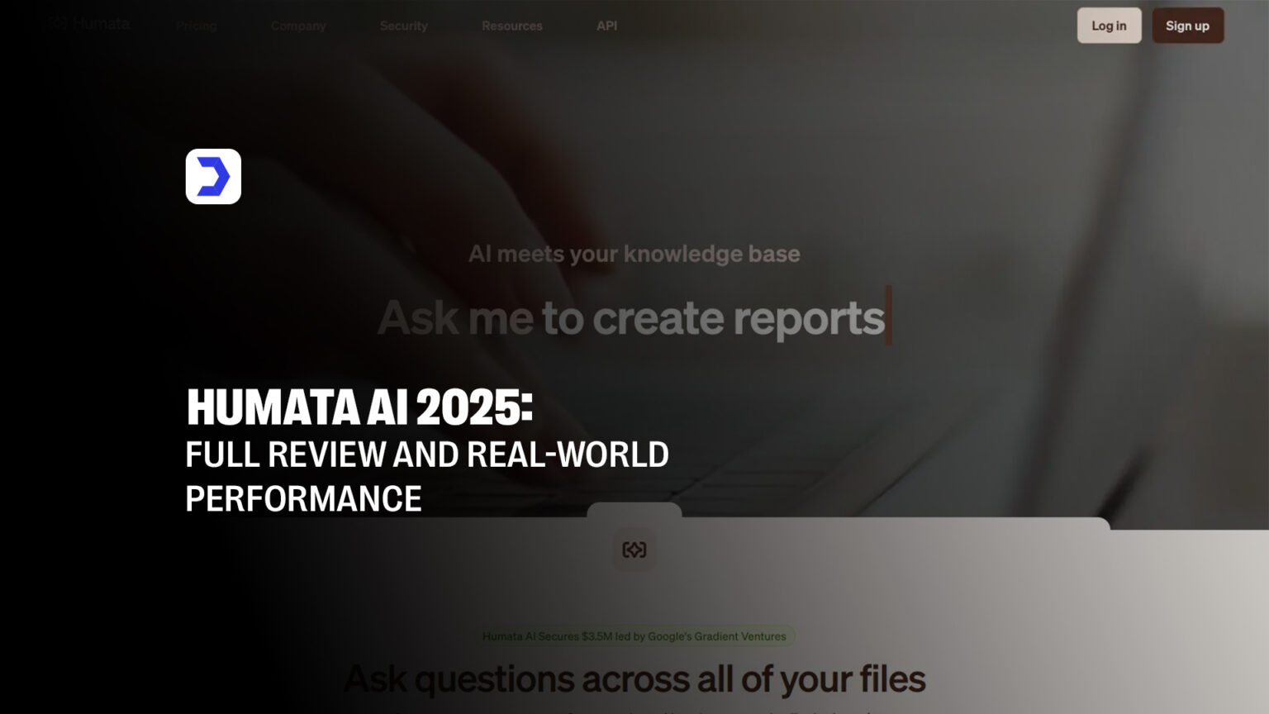
Task: Click the blue arrow brand icon overlay
Action: coord(212,176)
